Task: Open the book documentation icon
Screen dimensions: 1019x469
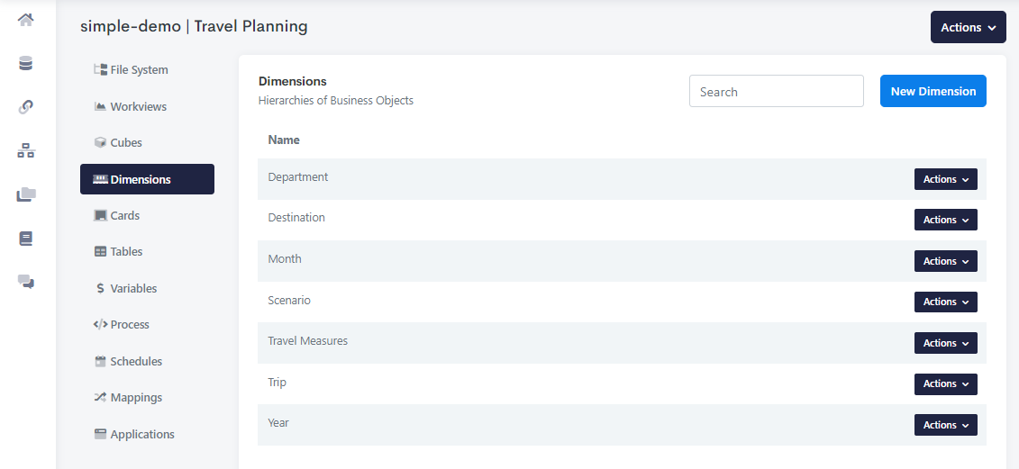Action: pos(26,239)
